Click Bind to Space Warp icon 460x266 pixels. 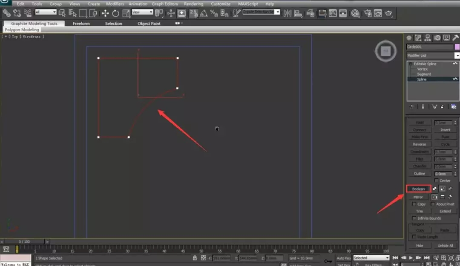click(x=28, y=13)
